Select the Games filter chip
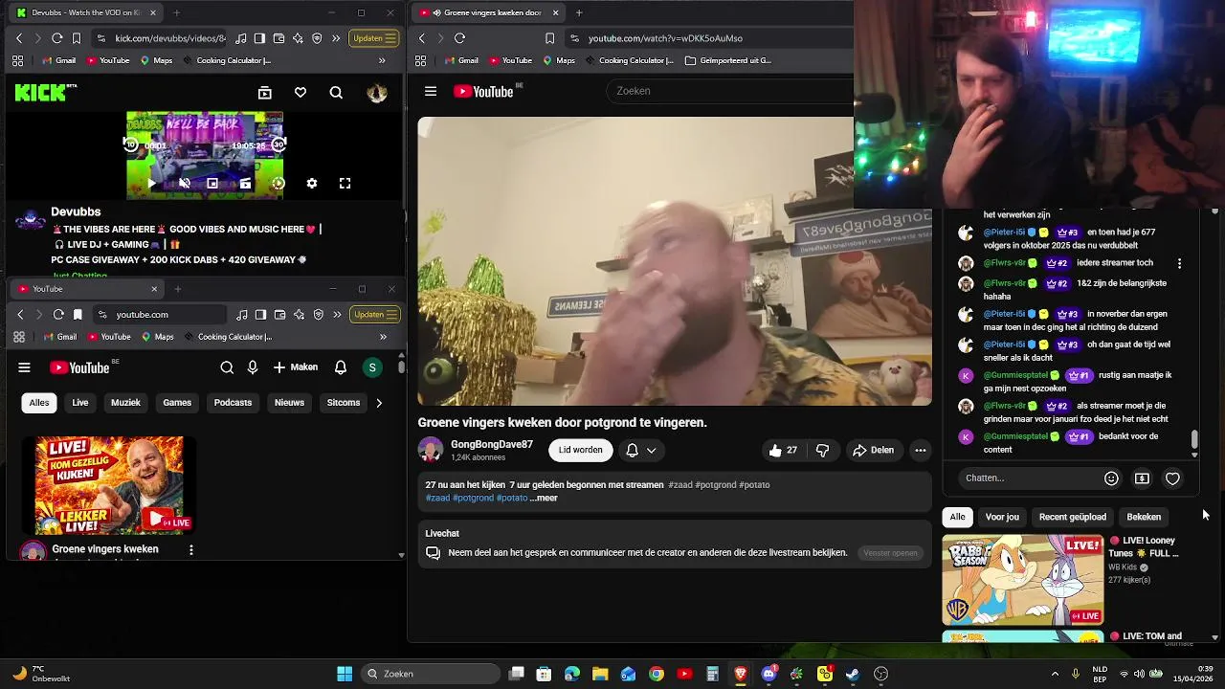Viewport: 1225px width, 689px height. (x=177, y=403)
